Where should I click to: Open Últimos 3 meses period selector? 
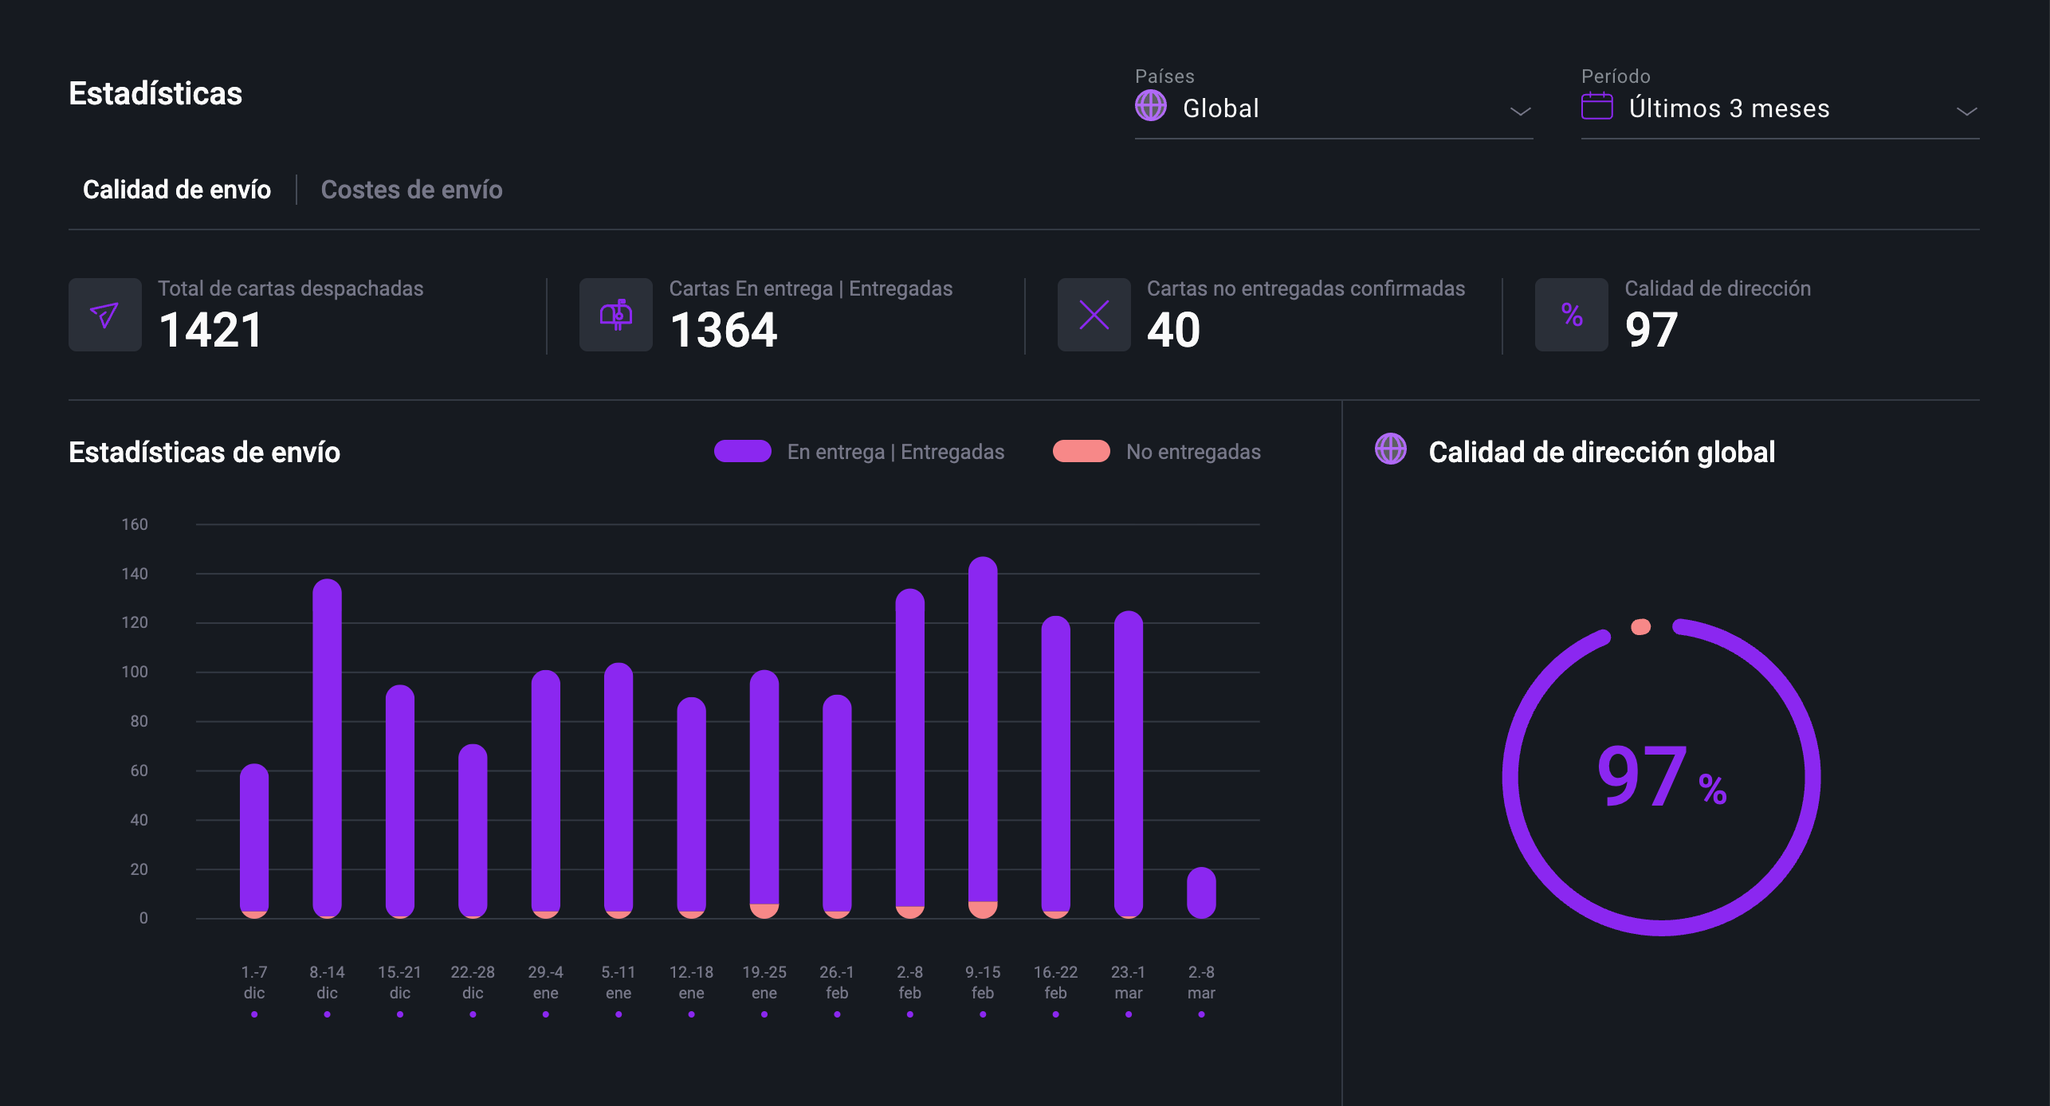pyautogui.click(x=1729, y=108)
